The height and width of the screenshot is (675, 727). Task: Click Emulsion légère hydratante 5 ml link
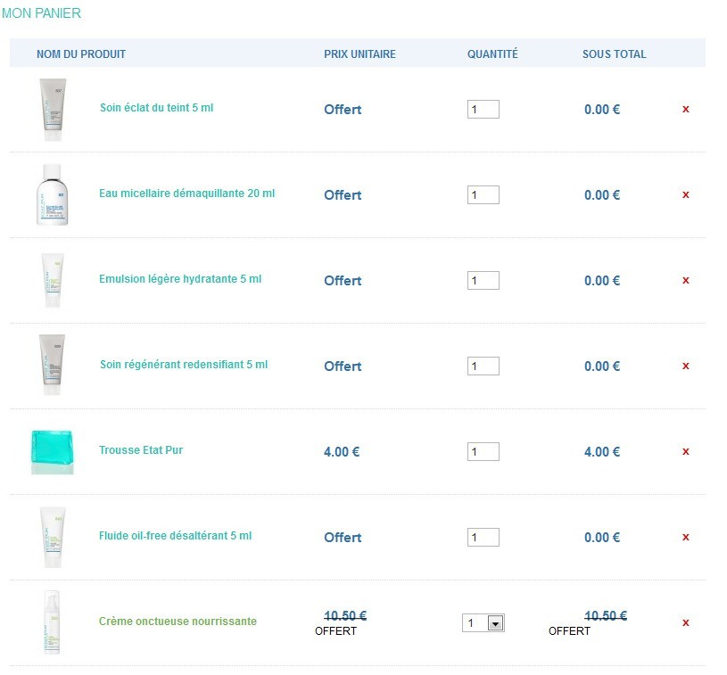(x=180, y=279)
